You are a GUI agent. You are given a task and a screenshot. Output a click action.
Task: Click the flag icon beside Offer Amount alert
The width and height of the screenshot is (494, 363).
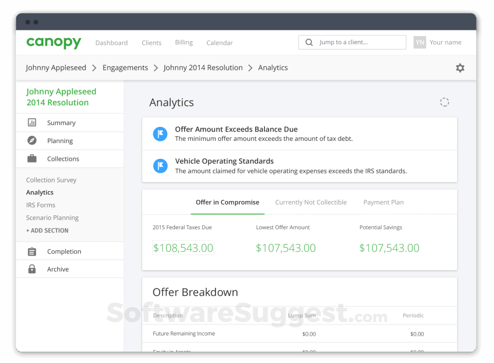[x=161, y=134]
